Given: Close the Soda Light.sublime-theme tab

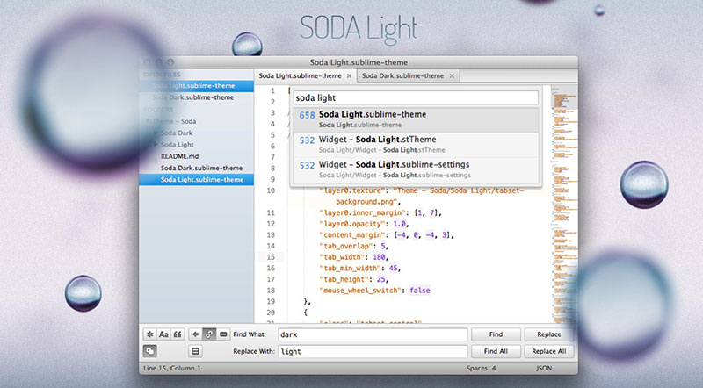Looking at the screenshot, I should tap(349, 76).
